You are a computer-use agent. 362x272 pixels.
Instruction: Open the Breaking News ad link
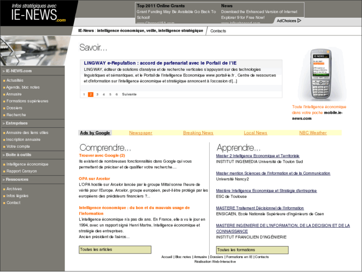pyautogui.click(x=198, y=133)
